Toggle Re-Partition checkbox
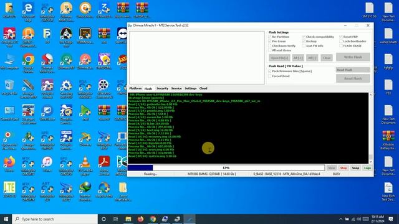The image size is (399, 224). 270,37
